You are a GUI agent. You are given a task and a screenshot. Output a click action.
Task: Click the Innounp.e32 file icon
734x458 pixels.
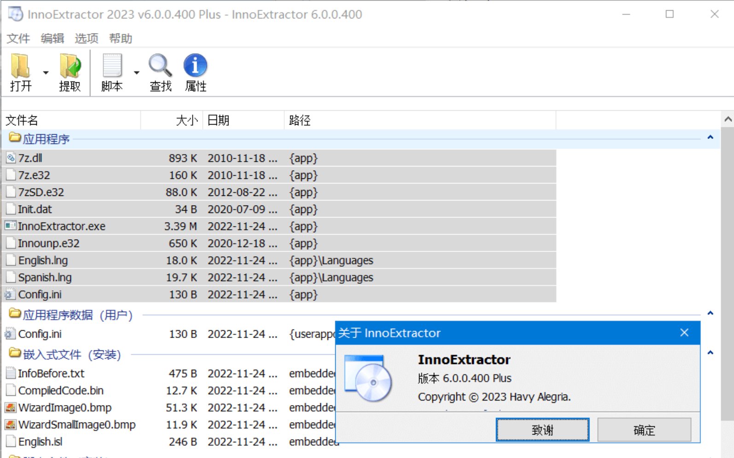[11, 243]
